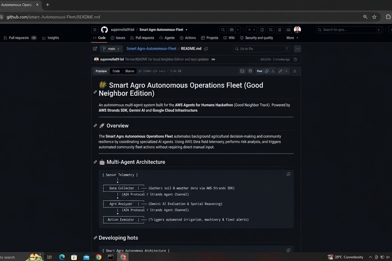The height and width of the screenshot is (261, 392).
Task: Copy the Sensor Telemetry code block
Action: 288,174
